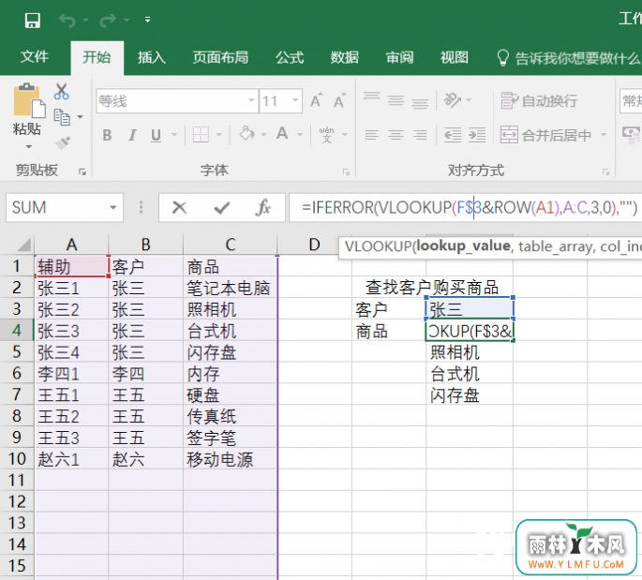Click the 粘贴 paste clipboard icon
Screen dimensions: 642x580
tap(28, 100)
